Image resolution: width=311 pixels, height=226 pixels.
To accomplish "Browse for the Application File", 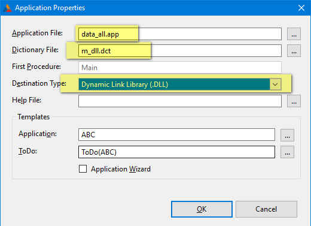I will click(x=294, y=34).
